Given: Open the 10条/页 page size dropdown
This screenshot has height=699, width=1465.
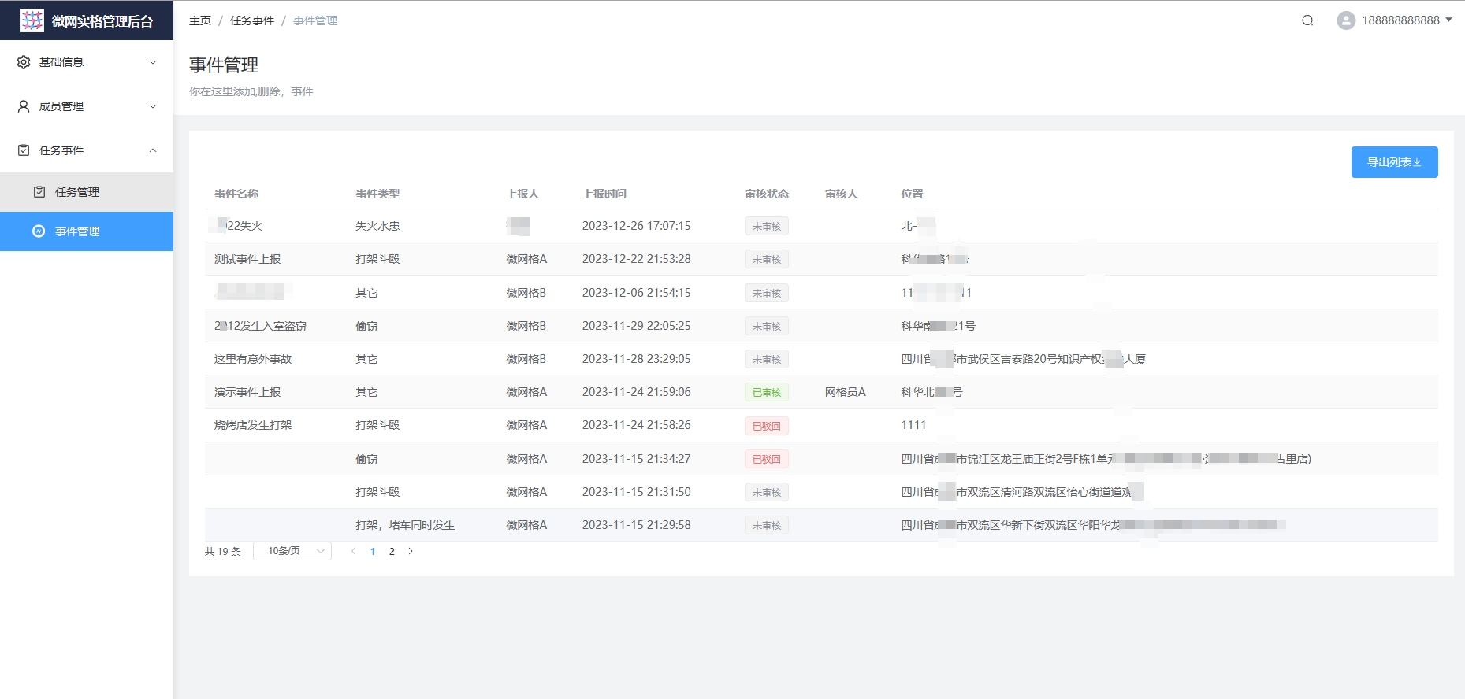Looking at the screenshot, I should pos(292,551).
